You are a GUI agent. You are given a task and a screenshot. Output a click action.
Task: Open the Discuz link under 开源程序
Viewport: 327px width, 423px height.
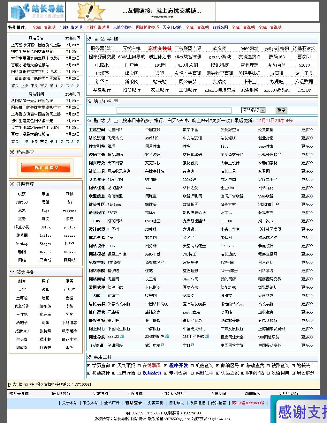coord(46,252)
